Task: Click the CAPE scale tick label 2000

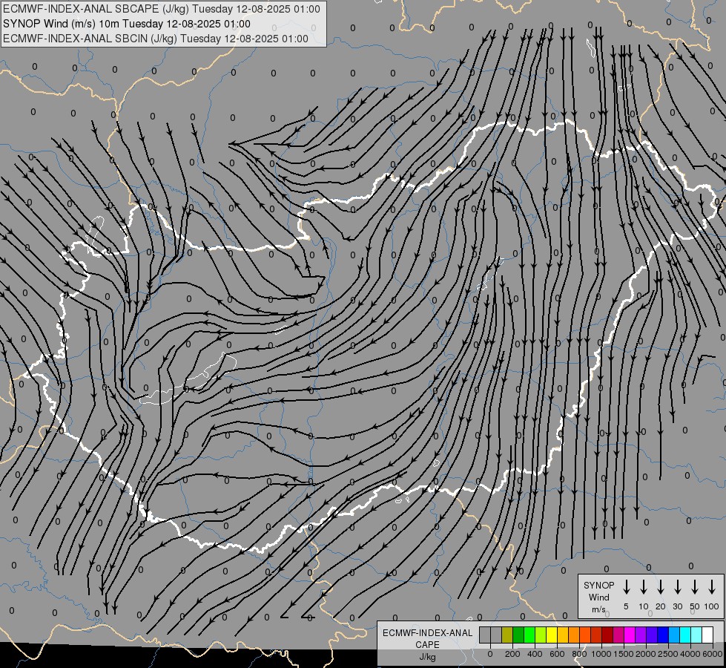Action: [x=646, y=654]
